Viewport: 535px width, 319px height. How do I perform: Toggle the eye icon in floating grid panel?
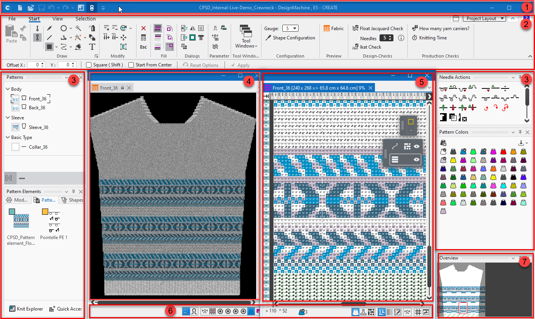tap(416, 159)
